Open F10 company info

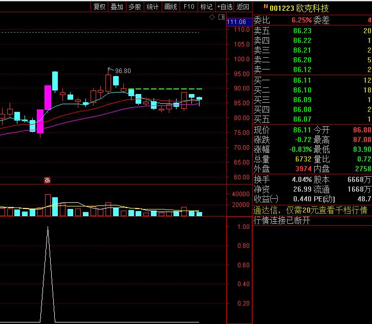pos(189,7)
